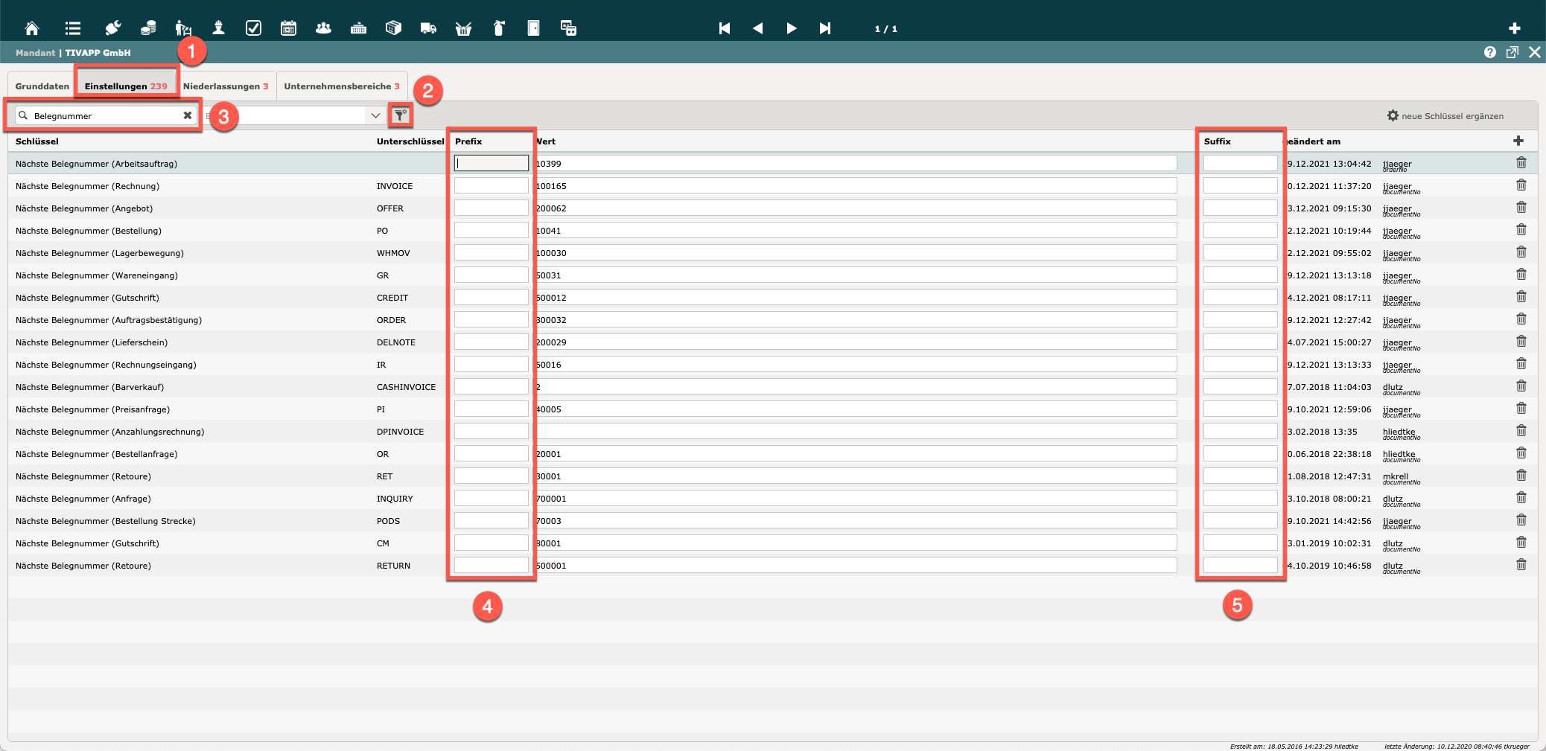Image resolution: width=1546 pixels, height=751 pixels.
Task: Click the fire extinguisher icon
Action: coord(498,28)
